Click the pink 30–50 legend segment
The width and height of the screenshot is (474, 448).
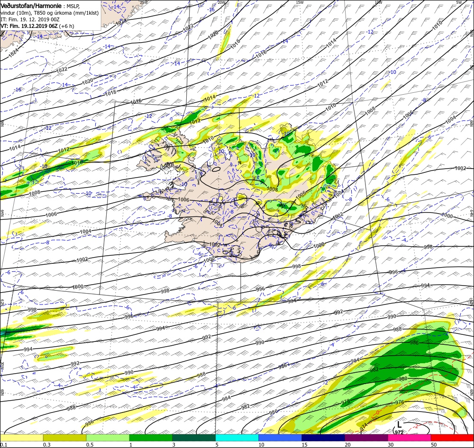point(410,438)
